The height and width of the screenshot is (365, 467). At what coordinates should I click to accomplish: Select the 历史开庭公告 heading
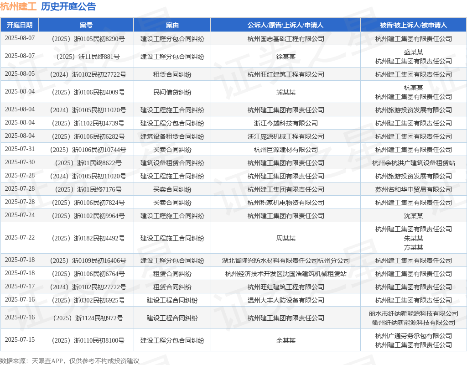(68, 6)
